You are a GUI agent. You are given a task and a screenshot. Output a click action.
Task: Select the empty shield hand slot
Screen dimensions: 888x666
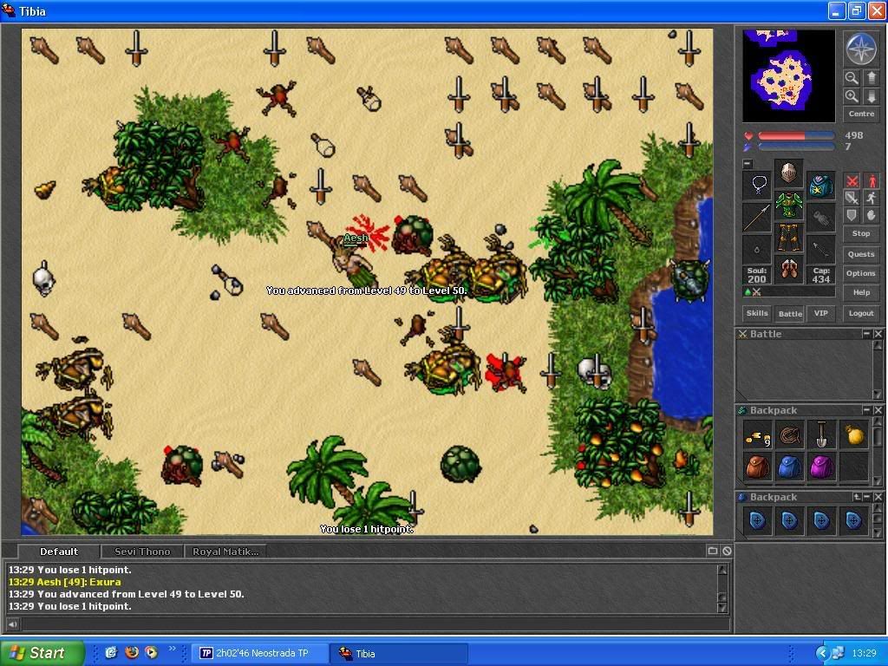pos(820,218)
